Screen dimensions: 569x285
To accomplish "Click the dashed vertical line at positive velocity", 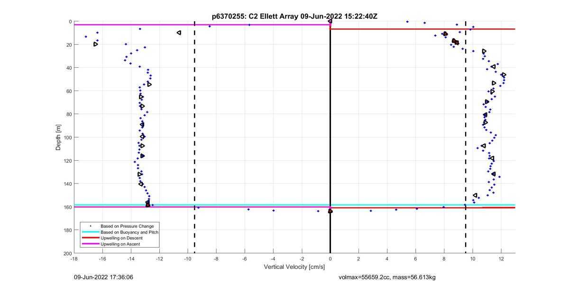I will (x=466, y=138).
